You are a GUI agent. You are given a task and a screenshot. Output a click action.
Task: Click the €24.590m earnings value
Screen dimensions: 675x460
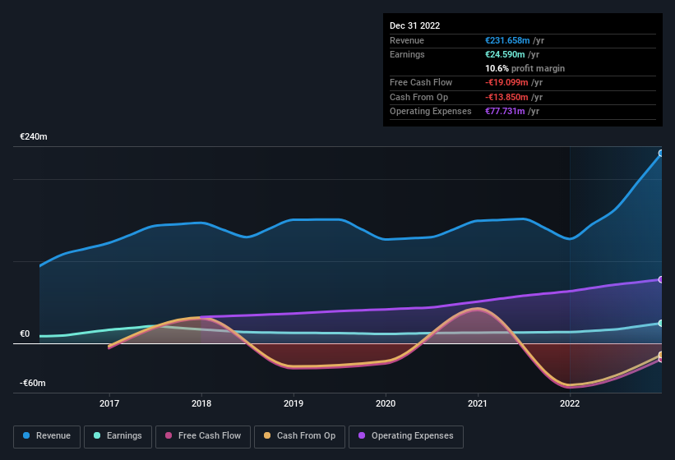coord(505,54)
